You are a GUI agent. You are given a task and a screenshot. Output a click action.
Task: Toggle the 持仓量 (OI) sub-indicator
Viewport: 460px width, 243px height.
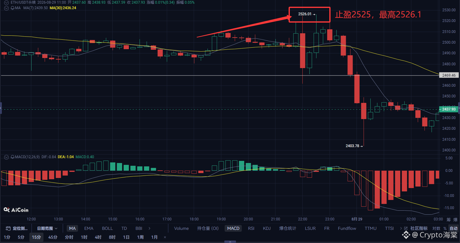coord(208,228)
